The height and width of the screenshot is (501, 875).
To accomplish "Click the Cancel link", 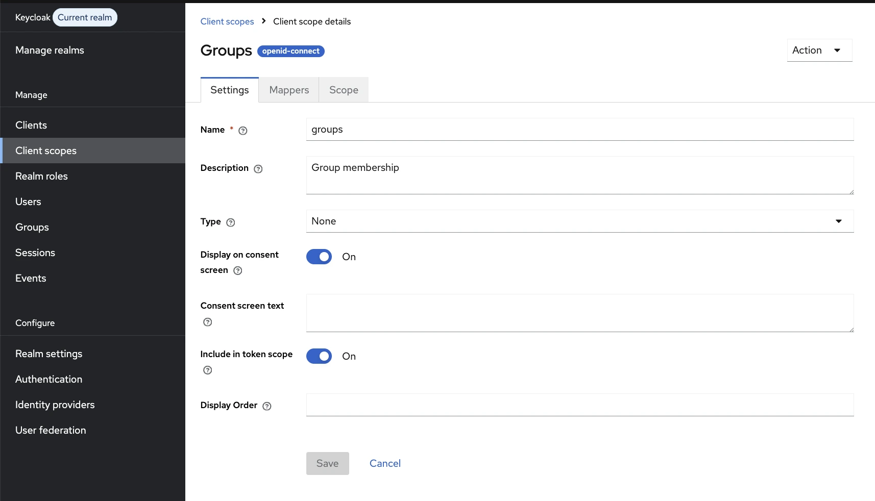I will tap(385, 463).
